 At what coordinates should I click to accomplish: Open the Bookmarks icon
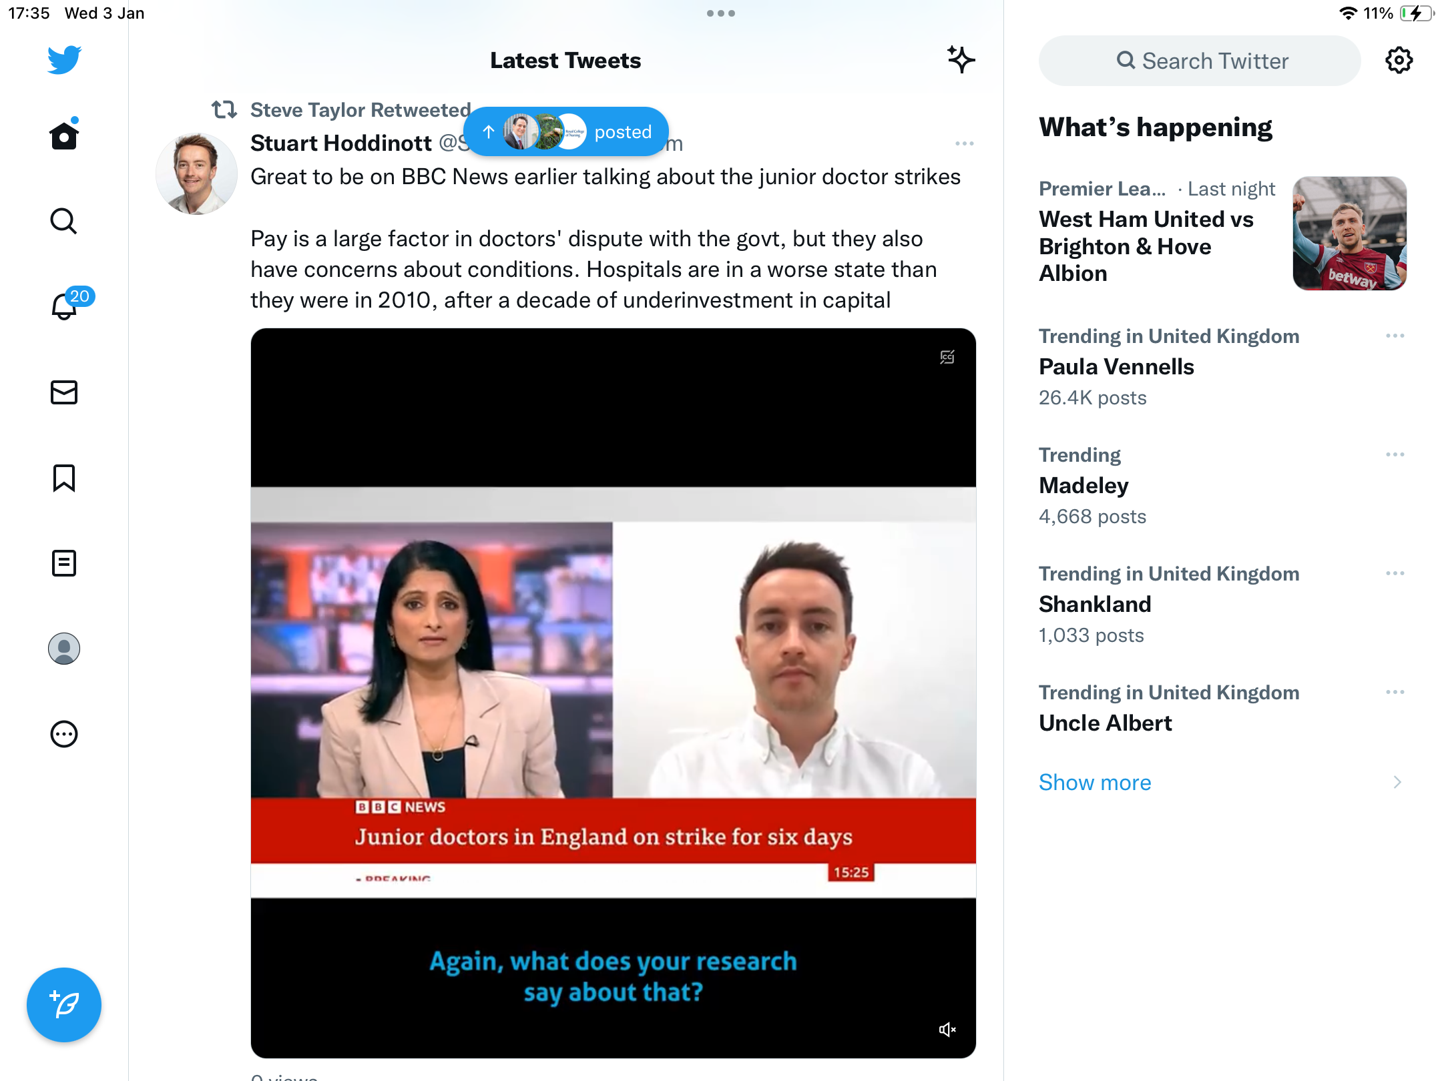click(x=64, y=478)
